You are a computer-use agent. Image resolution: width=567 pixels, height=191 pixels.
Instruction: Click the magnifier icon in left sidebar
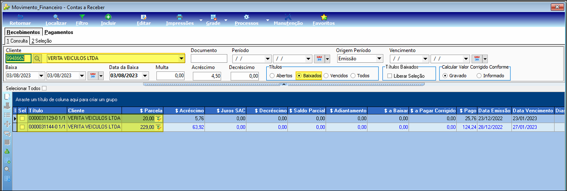point(7,169)
